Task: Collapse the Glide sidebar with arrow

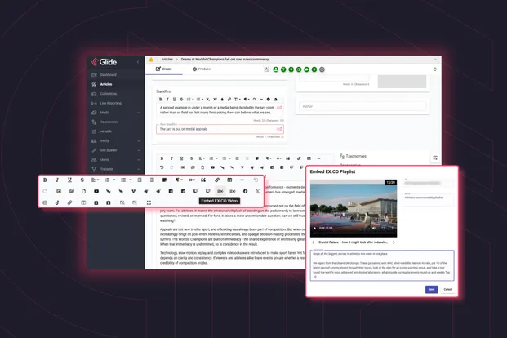Action: coord(138,62)
